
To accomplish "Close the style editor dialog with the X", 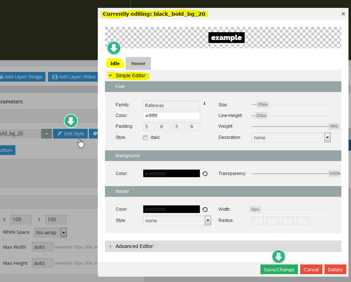I will 343,14.
